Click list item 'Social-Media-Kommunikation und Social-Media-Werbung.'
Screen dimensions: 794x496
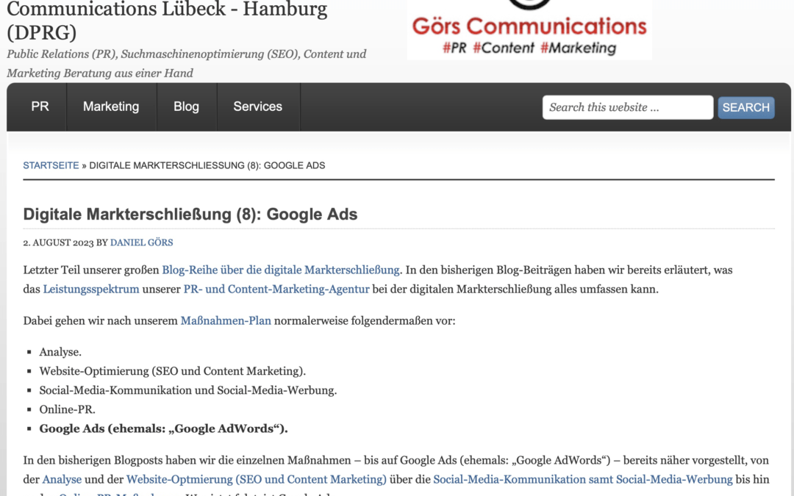click(188, 390)
